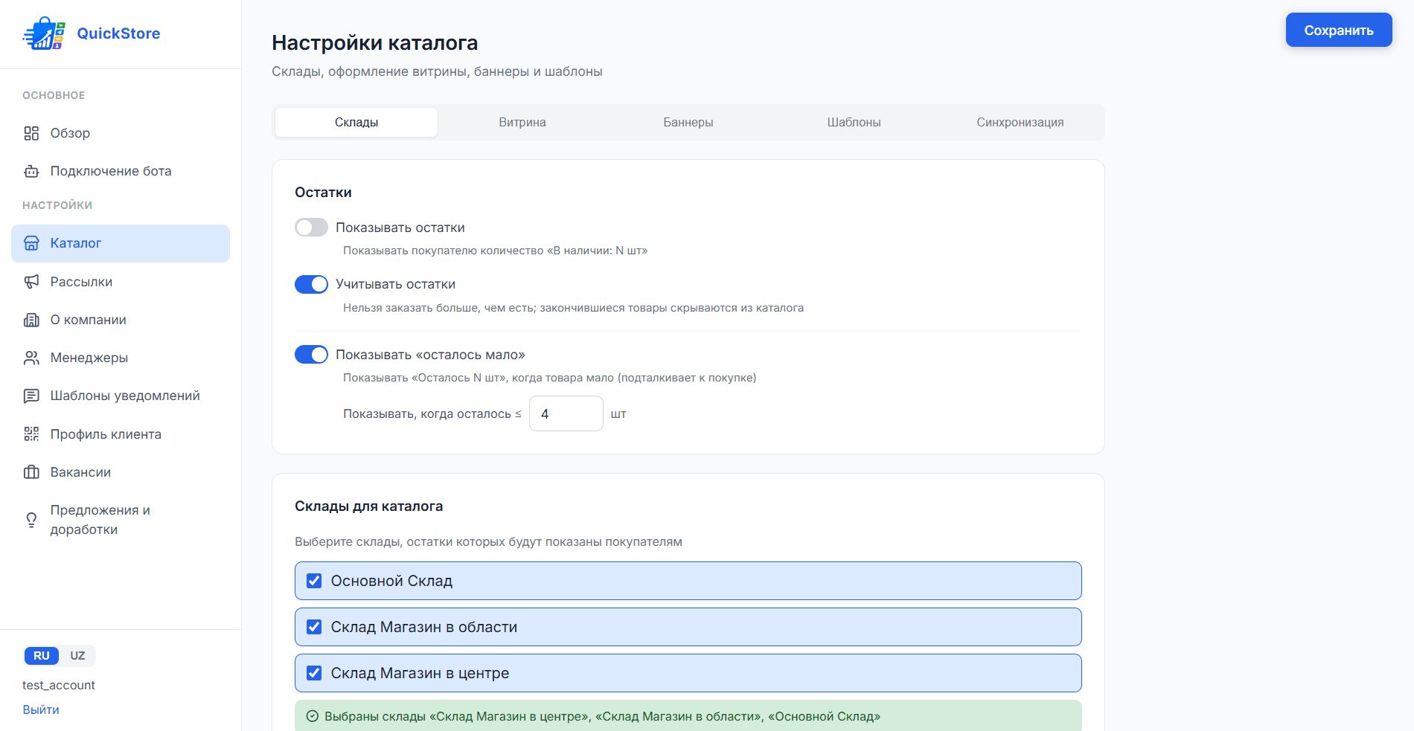Click the «В наличии: N шт» description text
This screenshot has width=1414, height=731.
pyautogui.click(x=495, y=251)
